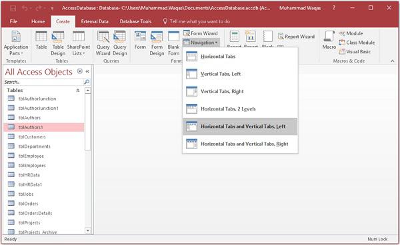Image resolution: width=400 pixels, height=245 pixels.
Task: Select the tblAuthors1 table
Action: coord(44,127)
